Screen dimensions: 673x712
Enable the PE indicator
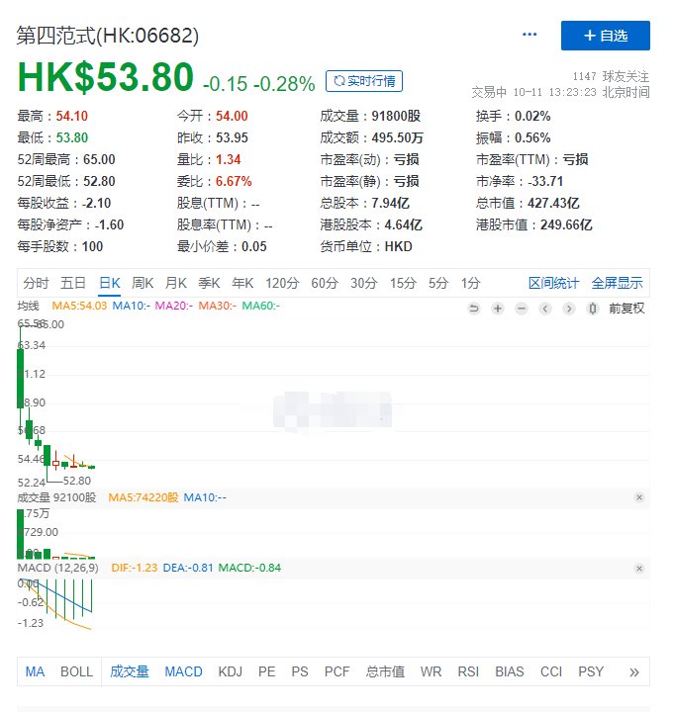point(267,671)
